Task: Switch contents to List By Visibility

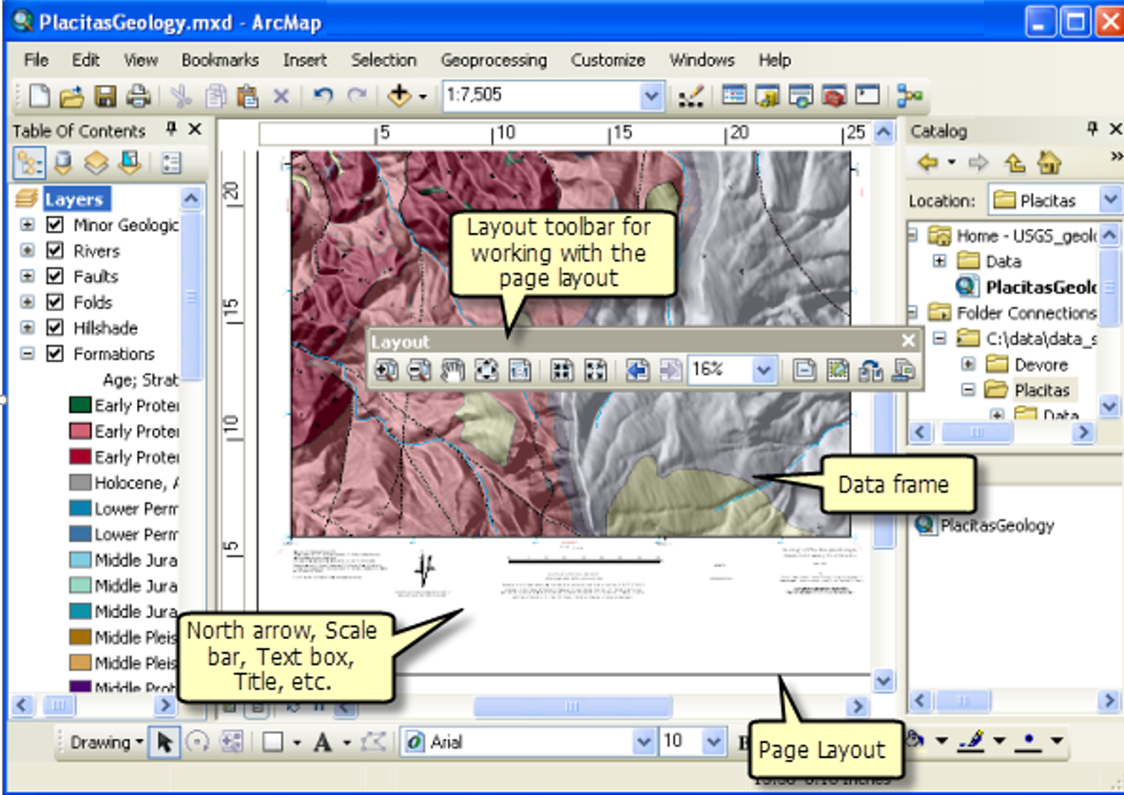Action: 96,164
